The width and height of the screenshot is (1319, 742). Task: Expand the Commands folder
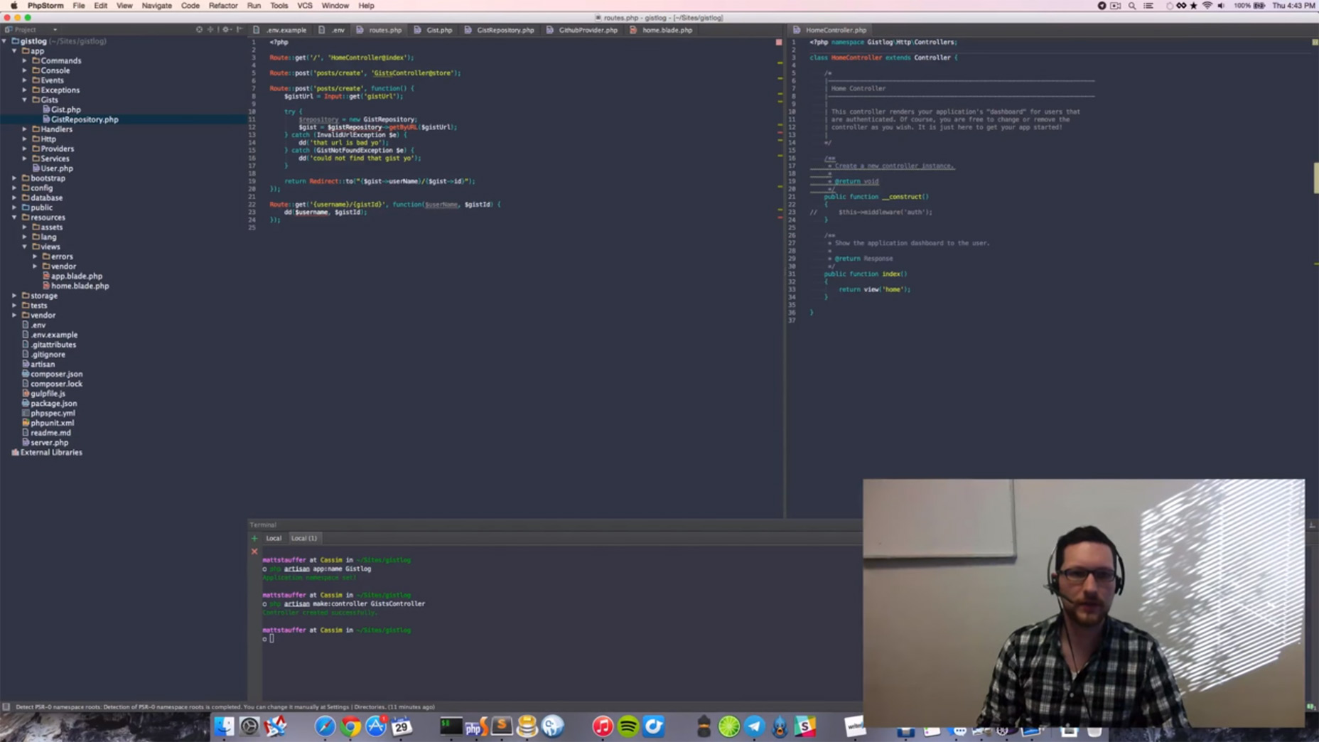(25, 61)
